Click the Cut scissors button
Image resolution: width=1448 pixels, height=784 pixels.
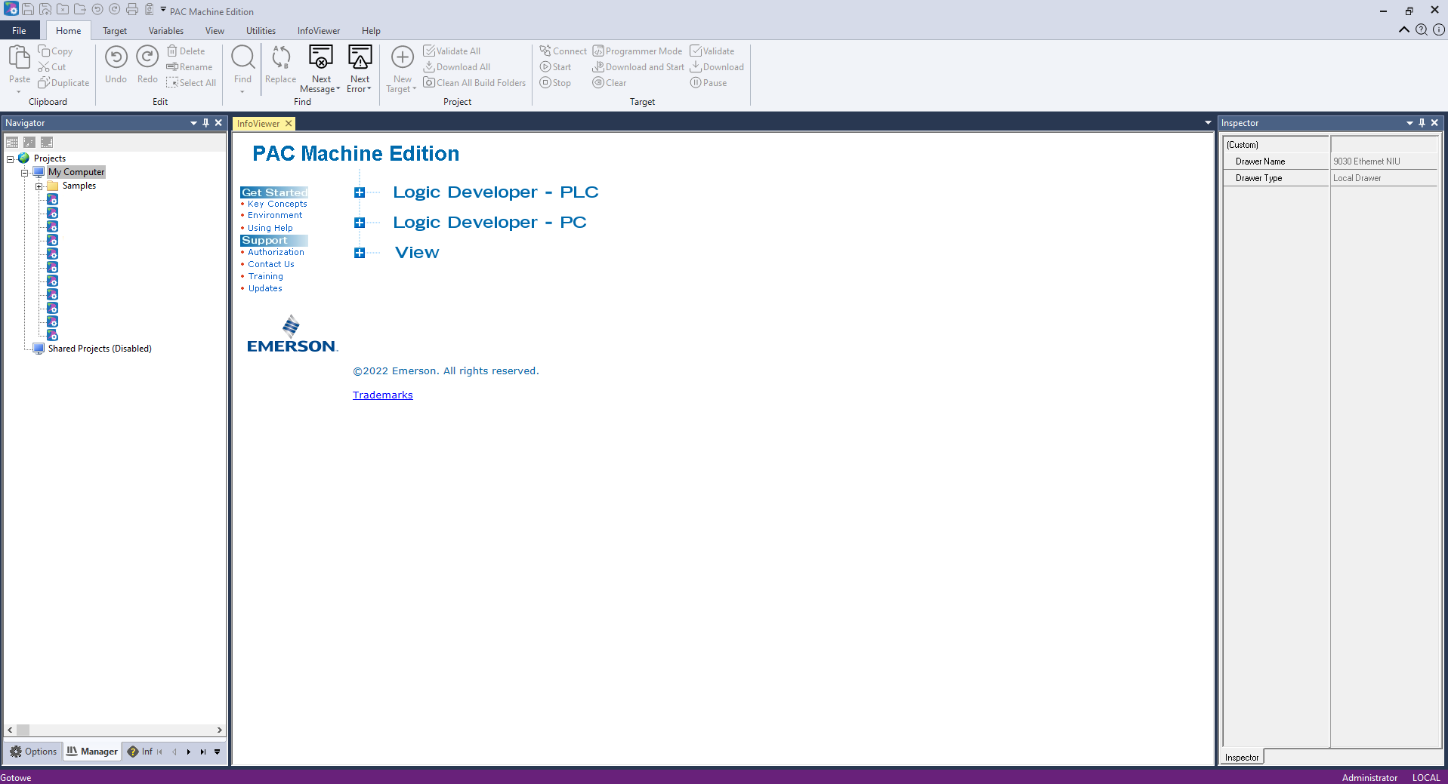point(52,67)
